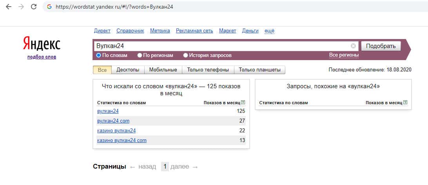Click the Google icon in address bar
The image size is (428, 185).
49,7
